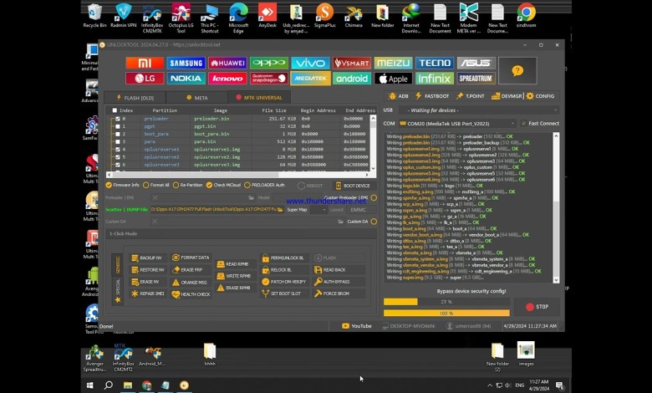652x393 pixels.
Task: Toggle the Fast Connect checkbox
Action: [x=524, y=124]
